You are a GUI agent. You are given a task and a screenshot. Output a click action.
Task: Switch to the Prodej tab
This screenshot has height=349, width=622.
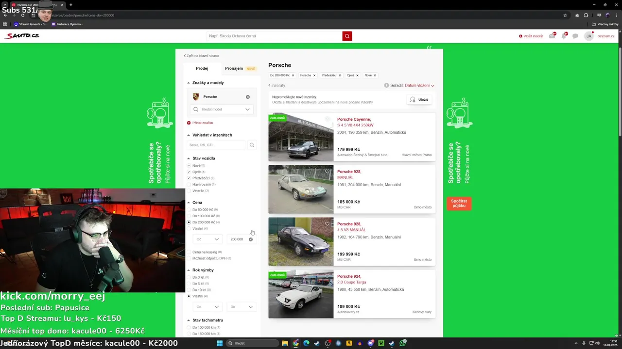[202, 68]
